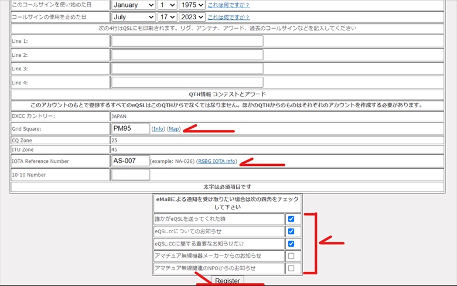Image resolution: width=457 pixels, height=286 pixels.
Task: Click the Line 1 text field
Action: 187,41
